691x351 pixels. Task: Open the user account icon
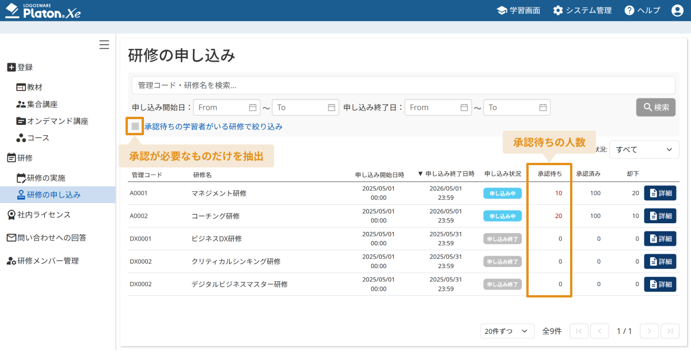coord(677,10)
